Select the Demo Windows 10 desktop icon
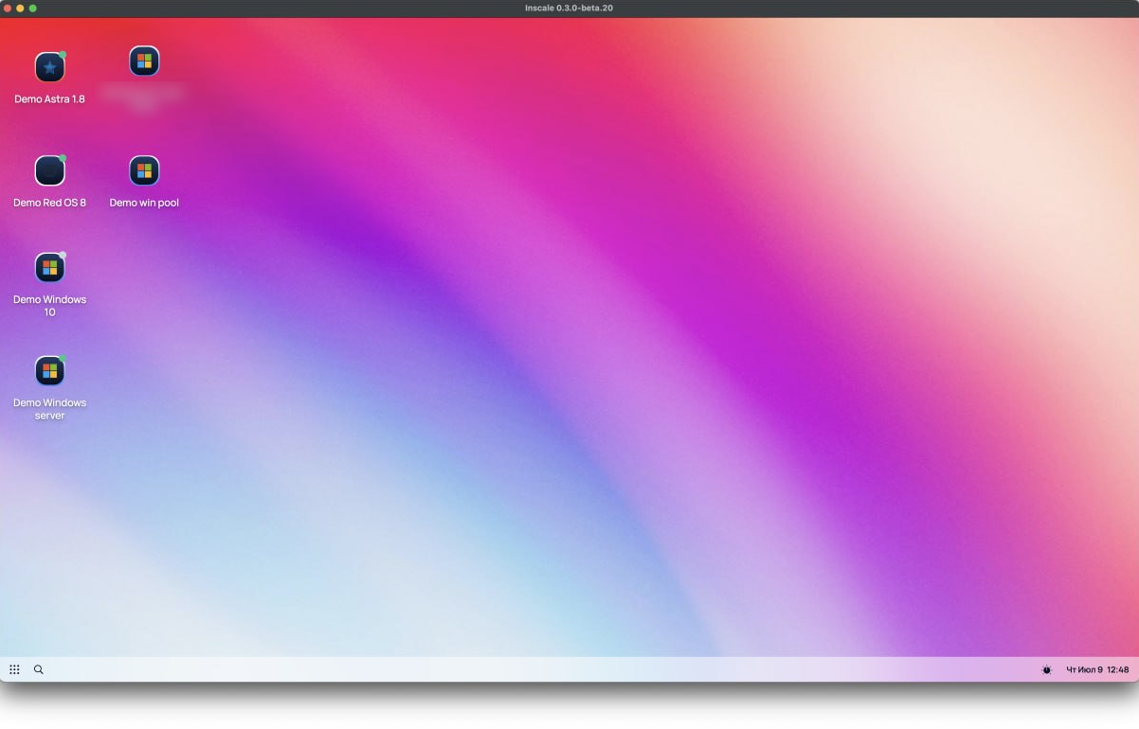 coord(49,268)
